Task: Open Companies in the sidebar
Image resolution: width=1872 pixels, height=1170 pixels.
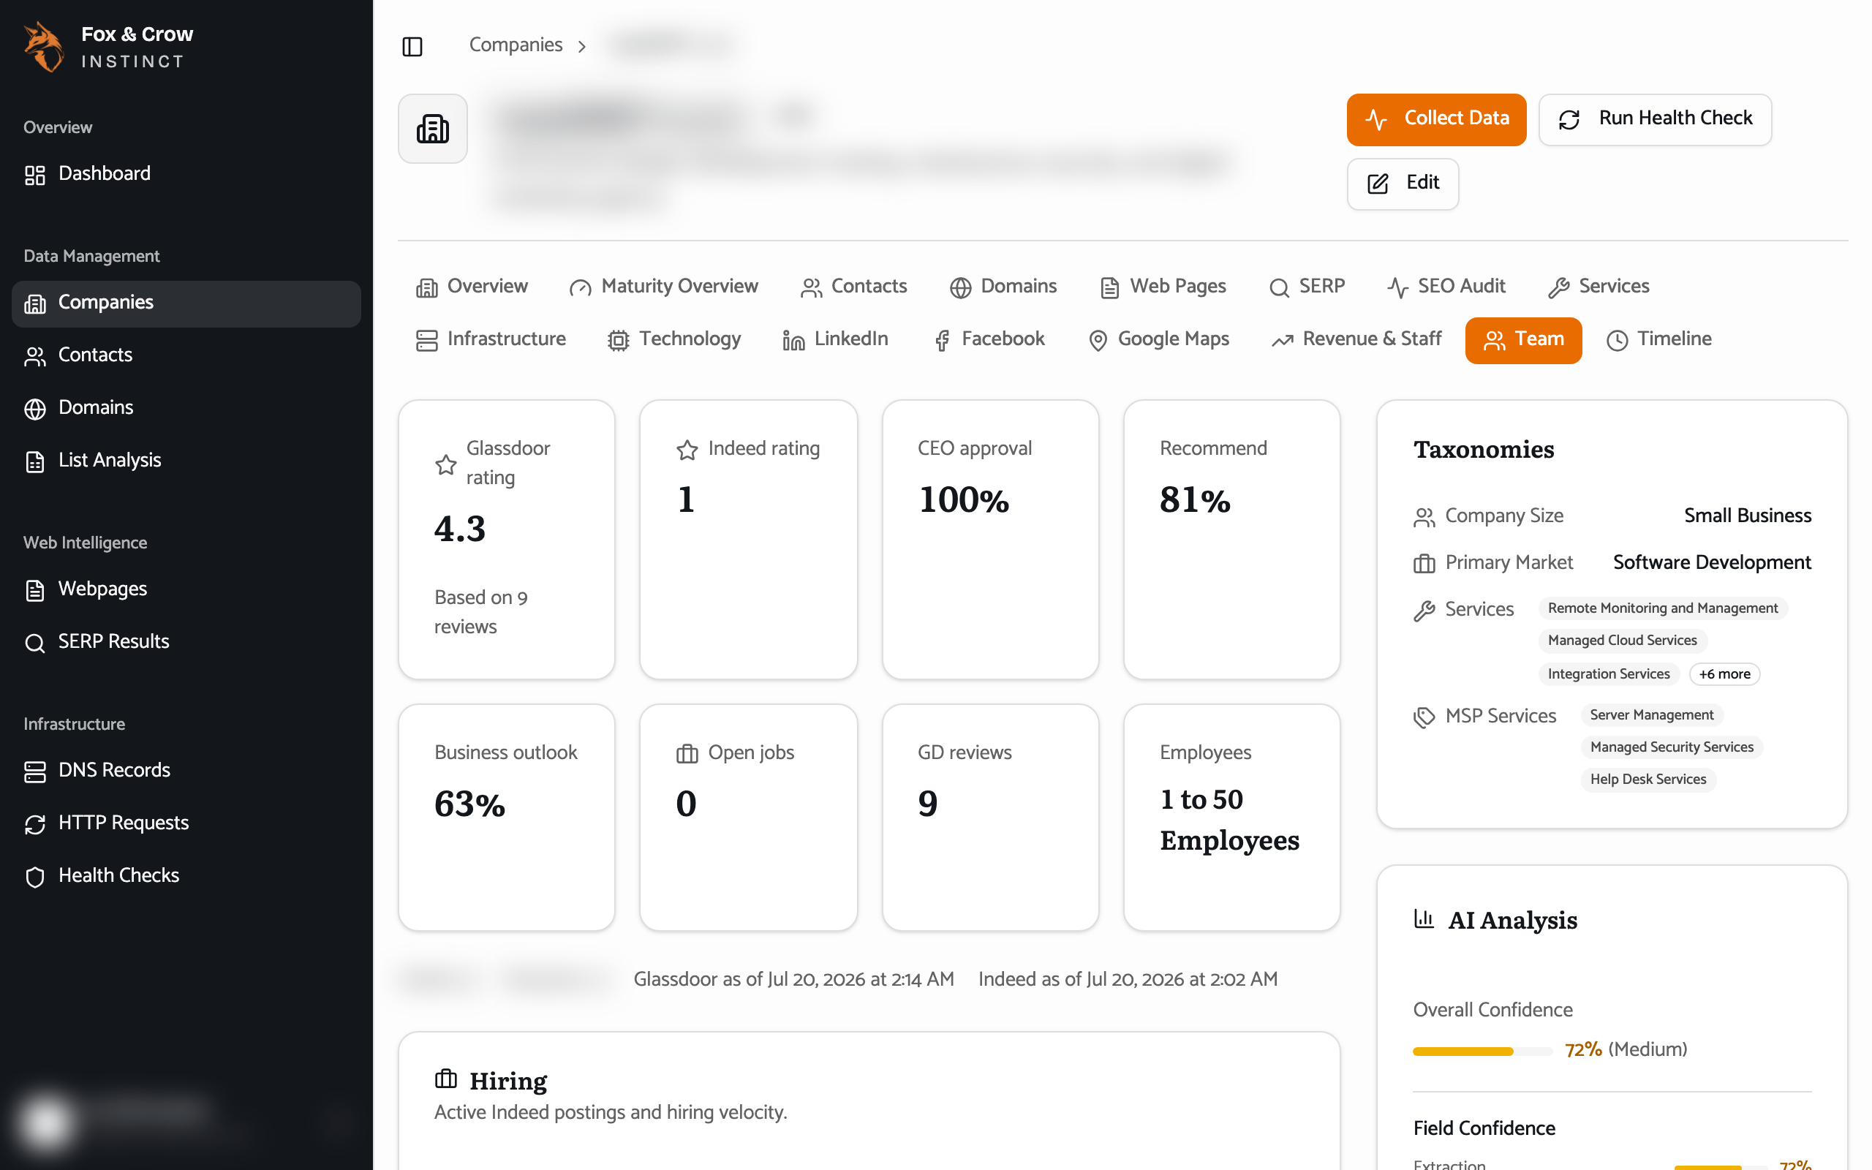Action: (186, 303)
